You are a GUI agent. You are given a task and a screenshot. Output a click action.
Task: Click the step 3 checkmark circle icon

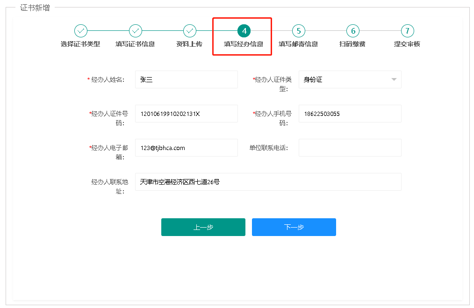[x=190, y=31]
